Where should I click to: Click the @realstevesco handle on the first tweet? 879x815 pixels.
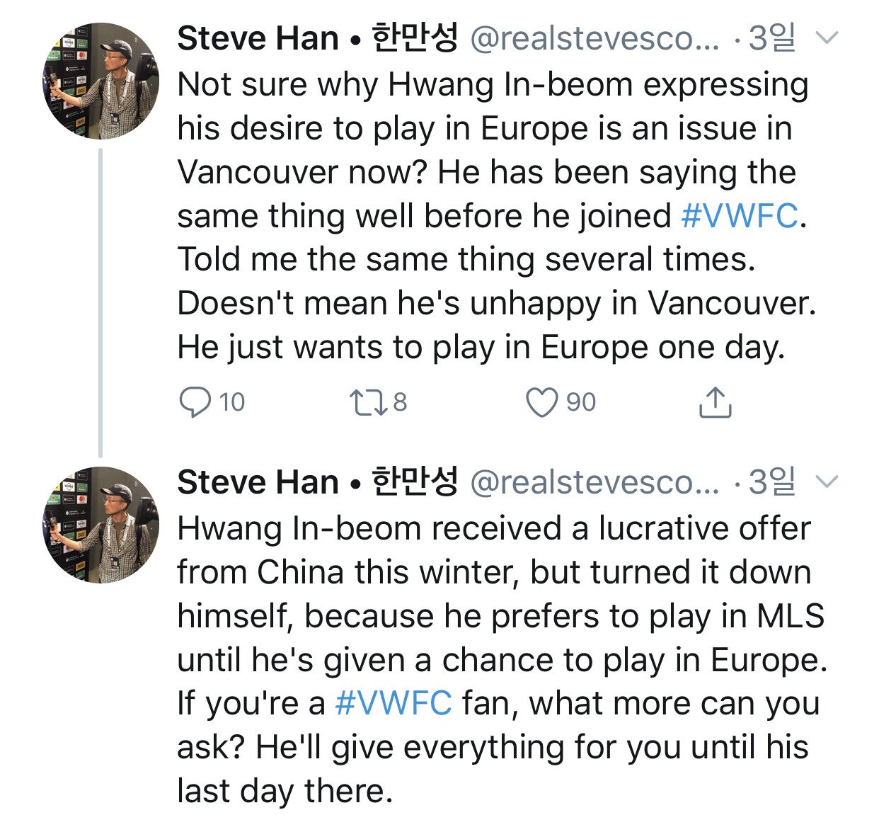[593, 38]
